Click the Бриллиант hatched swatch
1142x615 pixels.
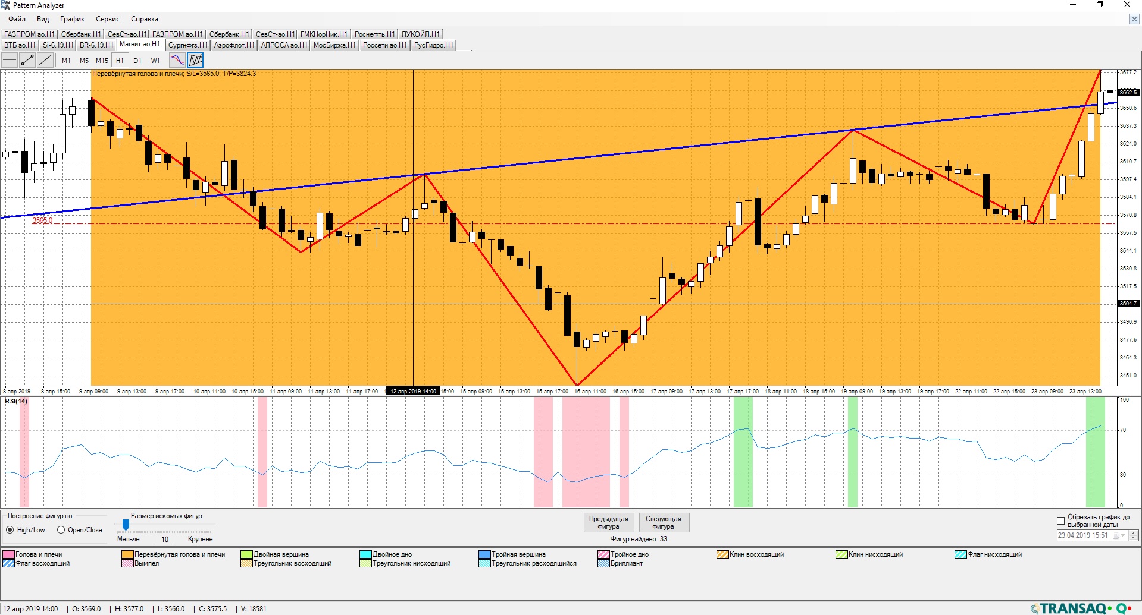point(603,563)
